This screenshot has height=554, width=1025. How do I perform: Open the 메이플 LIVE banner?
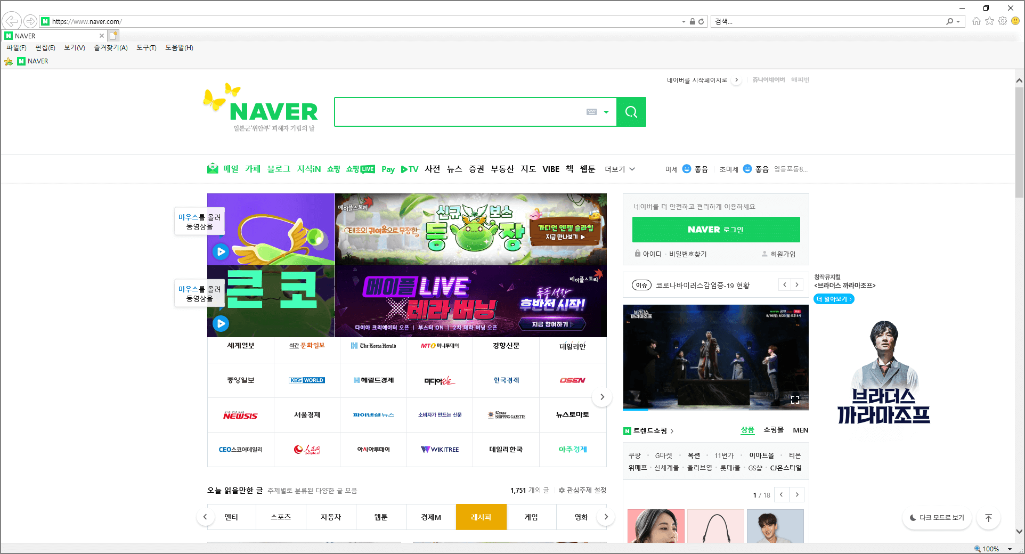click(x=471, y=302)
